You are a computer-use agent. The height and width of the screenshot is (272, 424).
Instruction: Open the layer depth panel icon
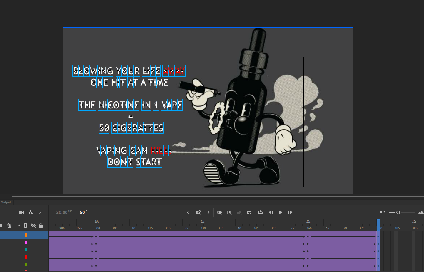[x=40, y=212]
